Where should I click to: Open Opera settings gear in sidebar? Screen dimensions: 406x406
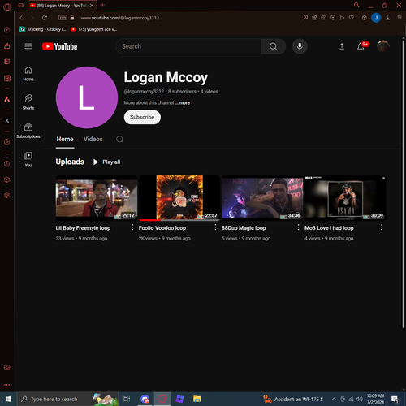7,195
